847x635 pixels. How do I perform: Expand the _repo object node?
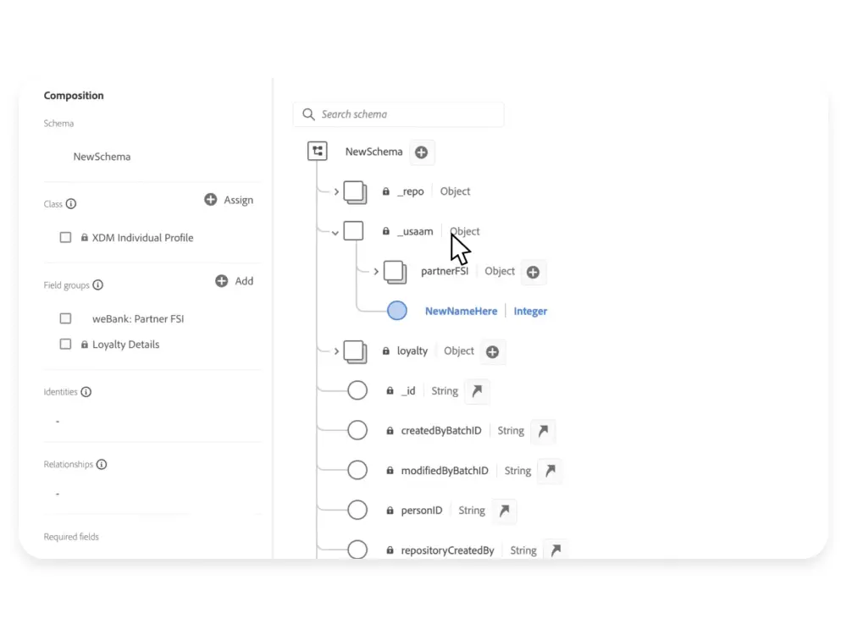[336, 192]
